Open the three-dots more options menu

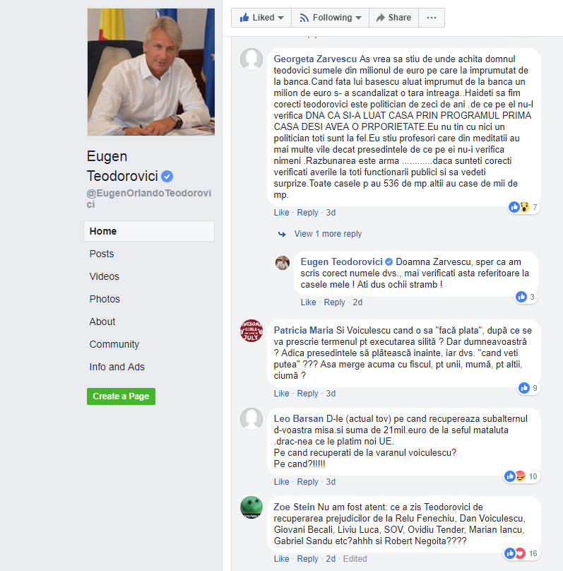tap(432, 18)
